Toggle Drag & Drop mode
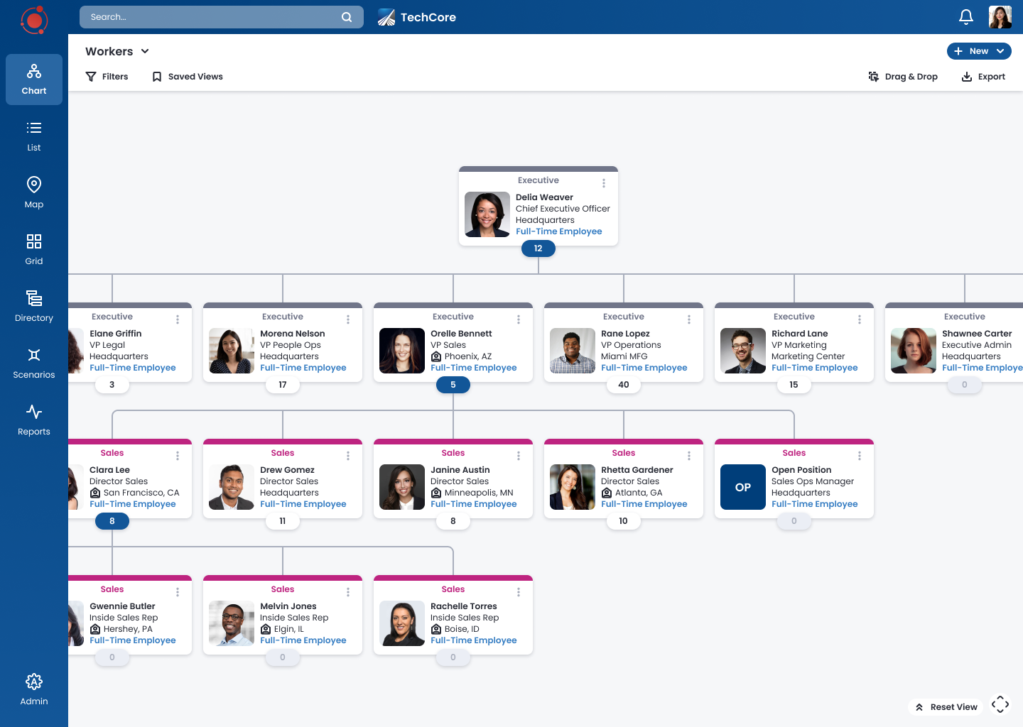Viewport: 1023px width, 727px height. coord(903,77)
